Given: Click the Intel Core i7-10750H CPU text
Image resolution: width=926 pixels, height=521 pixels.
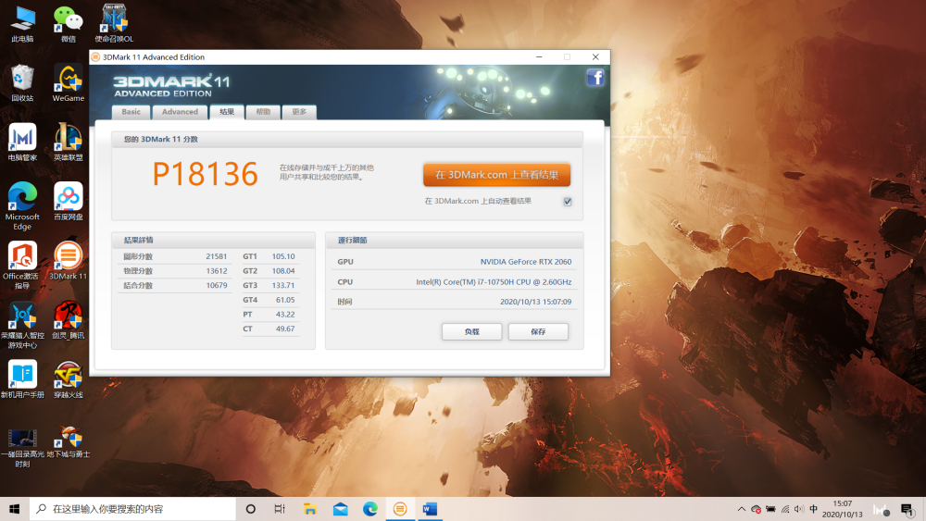Looking at the screenshot, I should tap(494, 282).
